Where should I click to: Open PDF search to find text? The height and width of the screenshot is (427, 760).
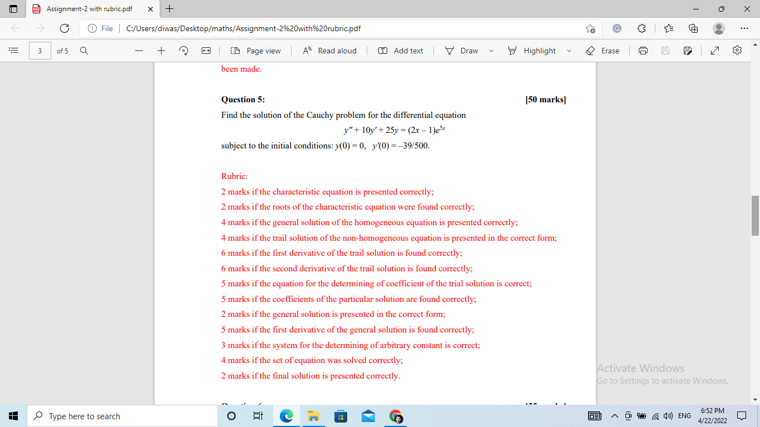[x=83, y=51]
